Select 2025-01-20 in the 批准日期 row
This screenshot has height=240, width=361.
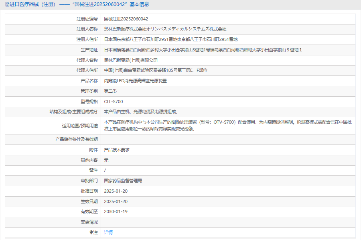(116, 191)
